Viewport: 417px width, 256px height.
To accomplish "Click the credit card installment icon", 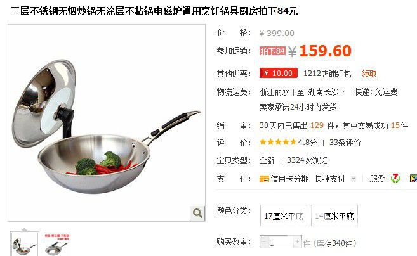I will (264, 179).
